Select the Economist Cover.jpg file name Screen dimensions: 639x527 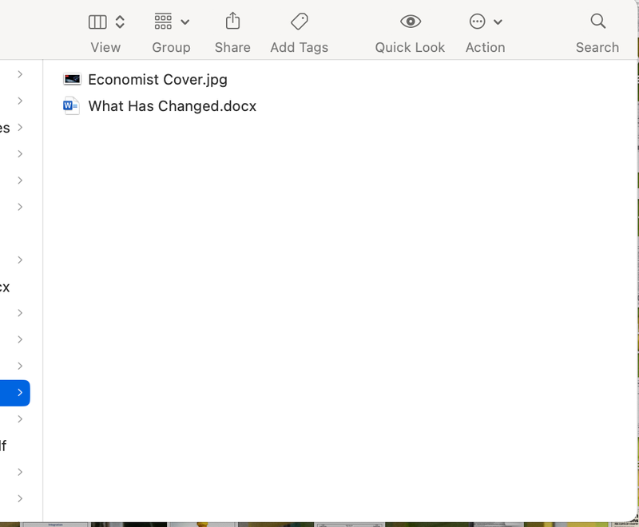158,79
